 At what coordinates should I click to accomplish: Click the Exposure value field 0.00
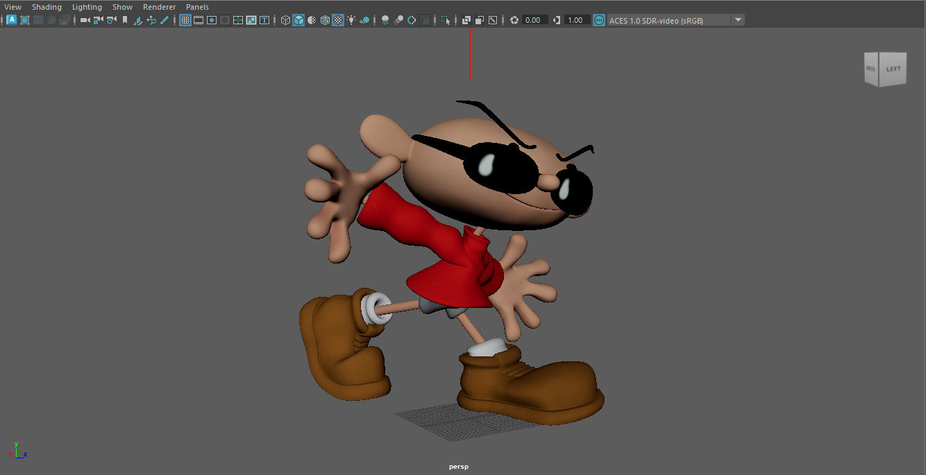click(x=535, y=20)
